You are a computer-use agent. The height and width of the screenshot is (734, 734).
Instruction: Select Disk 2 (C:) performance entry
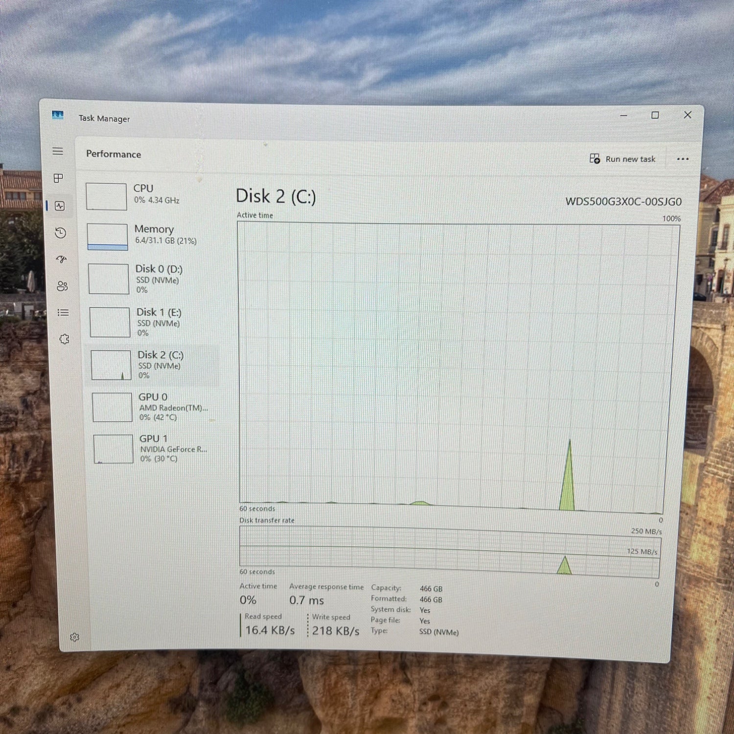point(153,365)
